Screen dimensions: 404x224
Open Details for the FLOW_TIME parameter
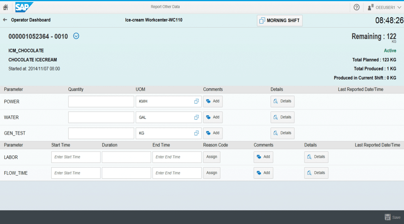316,173
